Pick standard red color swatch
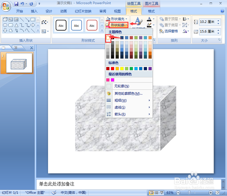 click(x=112, y=68)
